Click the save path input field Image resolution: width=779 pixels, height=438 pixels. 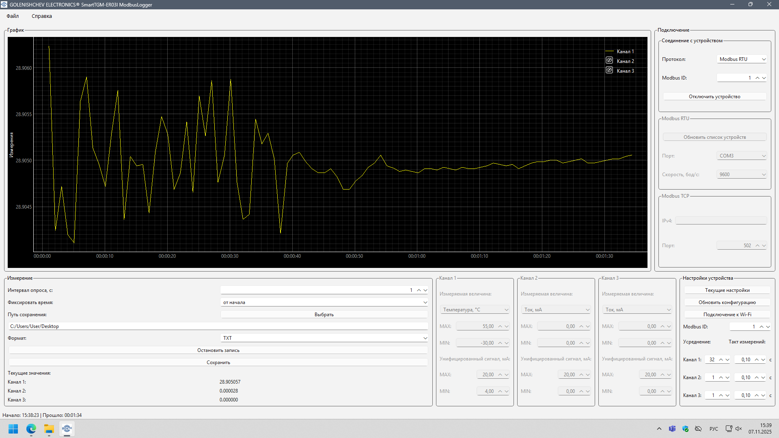(x=218, y=326)
